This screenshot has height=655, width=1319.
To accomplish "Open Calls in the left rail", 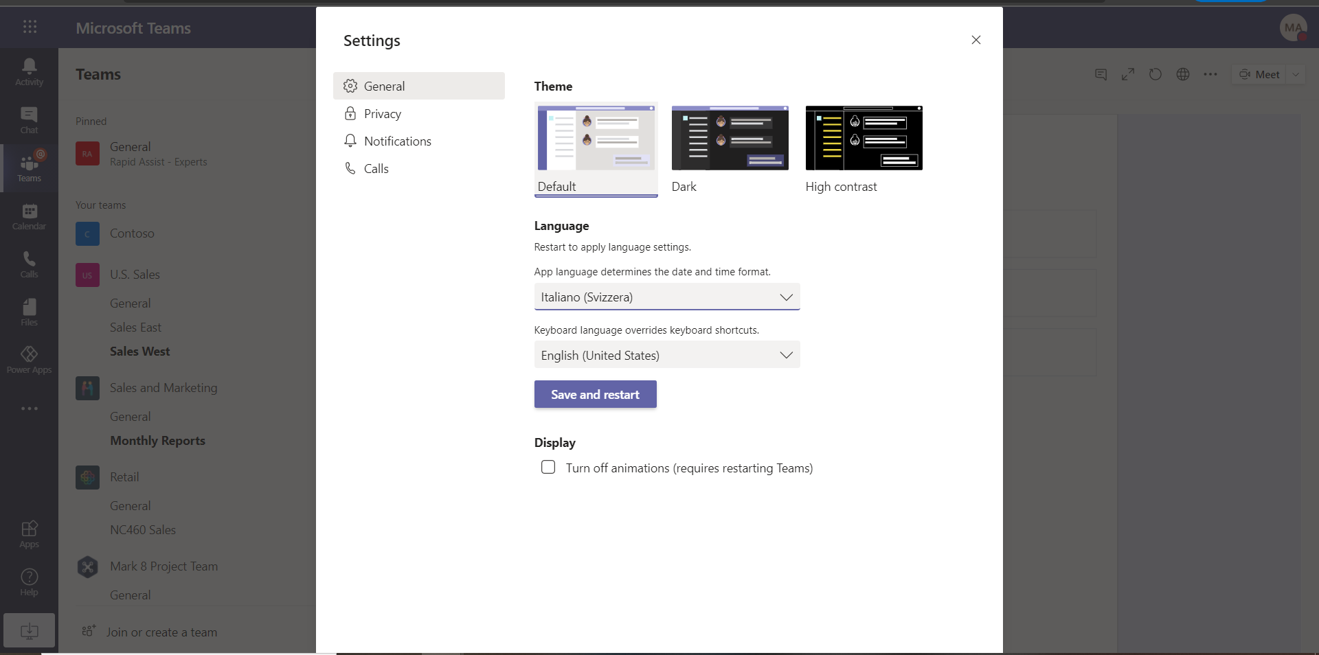I will (29, 264).
